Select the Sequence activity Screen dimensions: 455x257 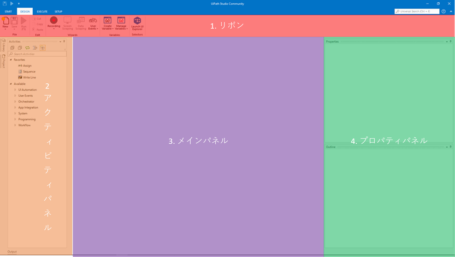[27, 71]
